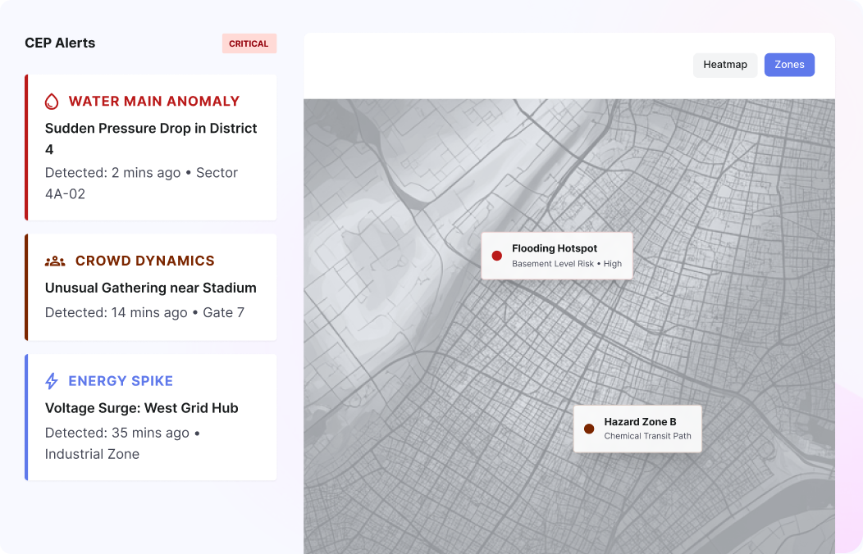This screenshot has width=863, height=554.
Task: Select 'Sudden Pressure Drop in District 4' title
Action: (150, 138)
